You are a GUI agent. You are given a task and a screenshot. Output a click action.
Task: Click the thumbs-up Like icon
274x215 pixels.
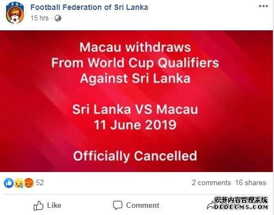39,206
